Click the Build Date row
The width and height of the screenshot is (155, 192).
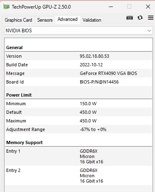tap(79, 65)
